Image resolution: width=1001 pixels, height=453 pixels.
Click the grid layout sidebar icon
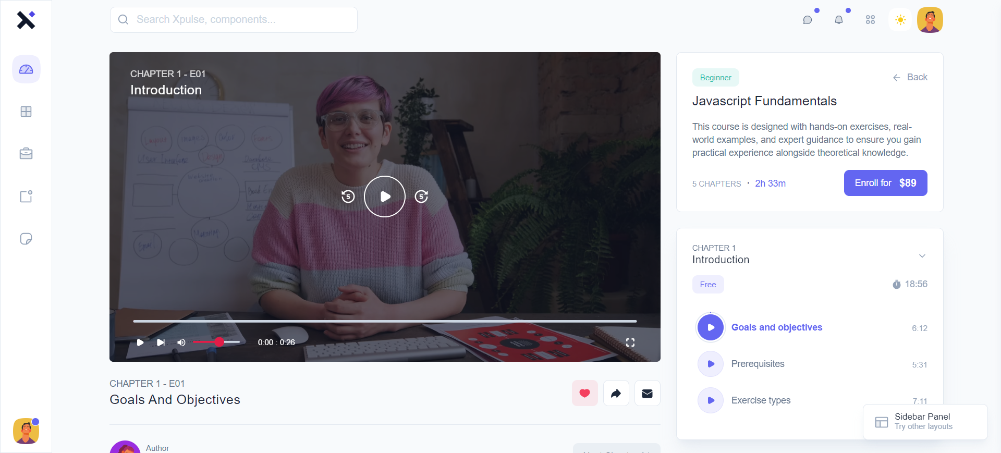26,112
